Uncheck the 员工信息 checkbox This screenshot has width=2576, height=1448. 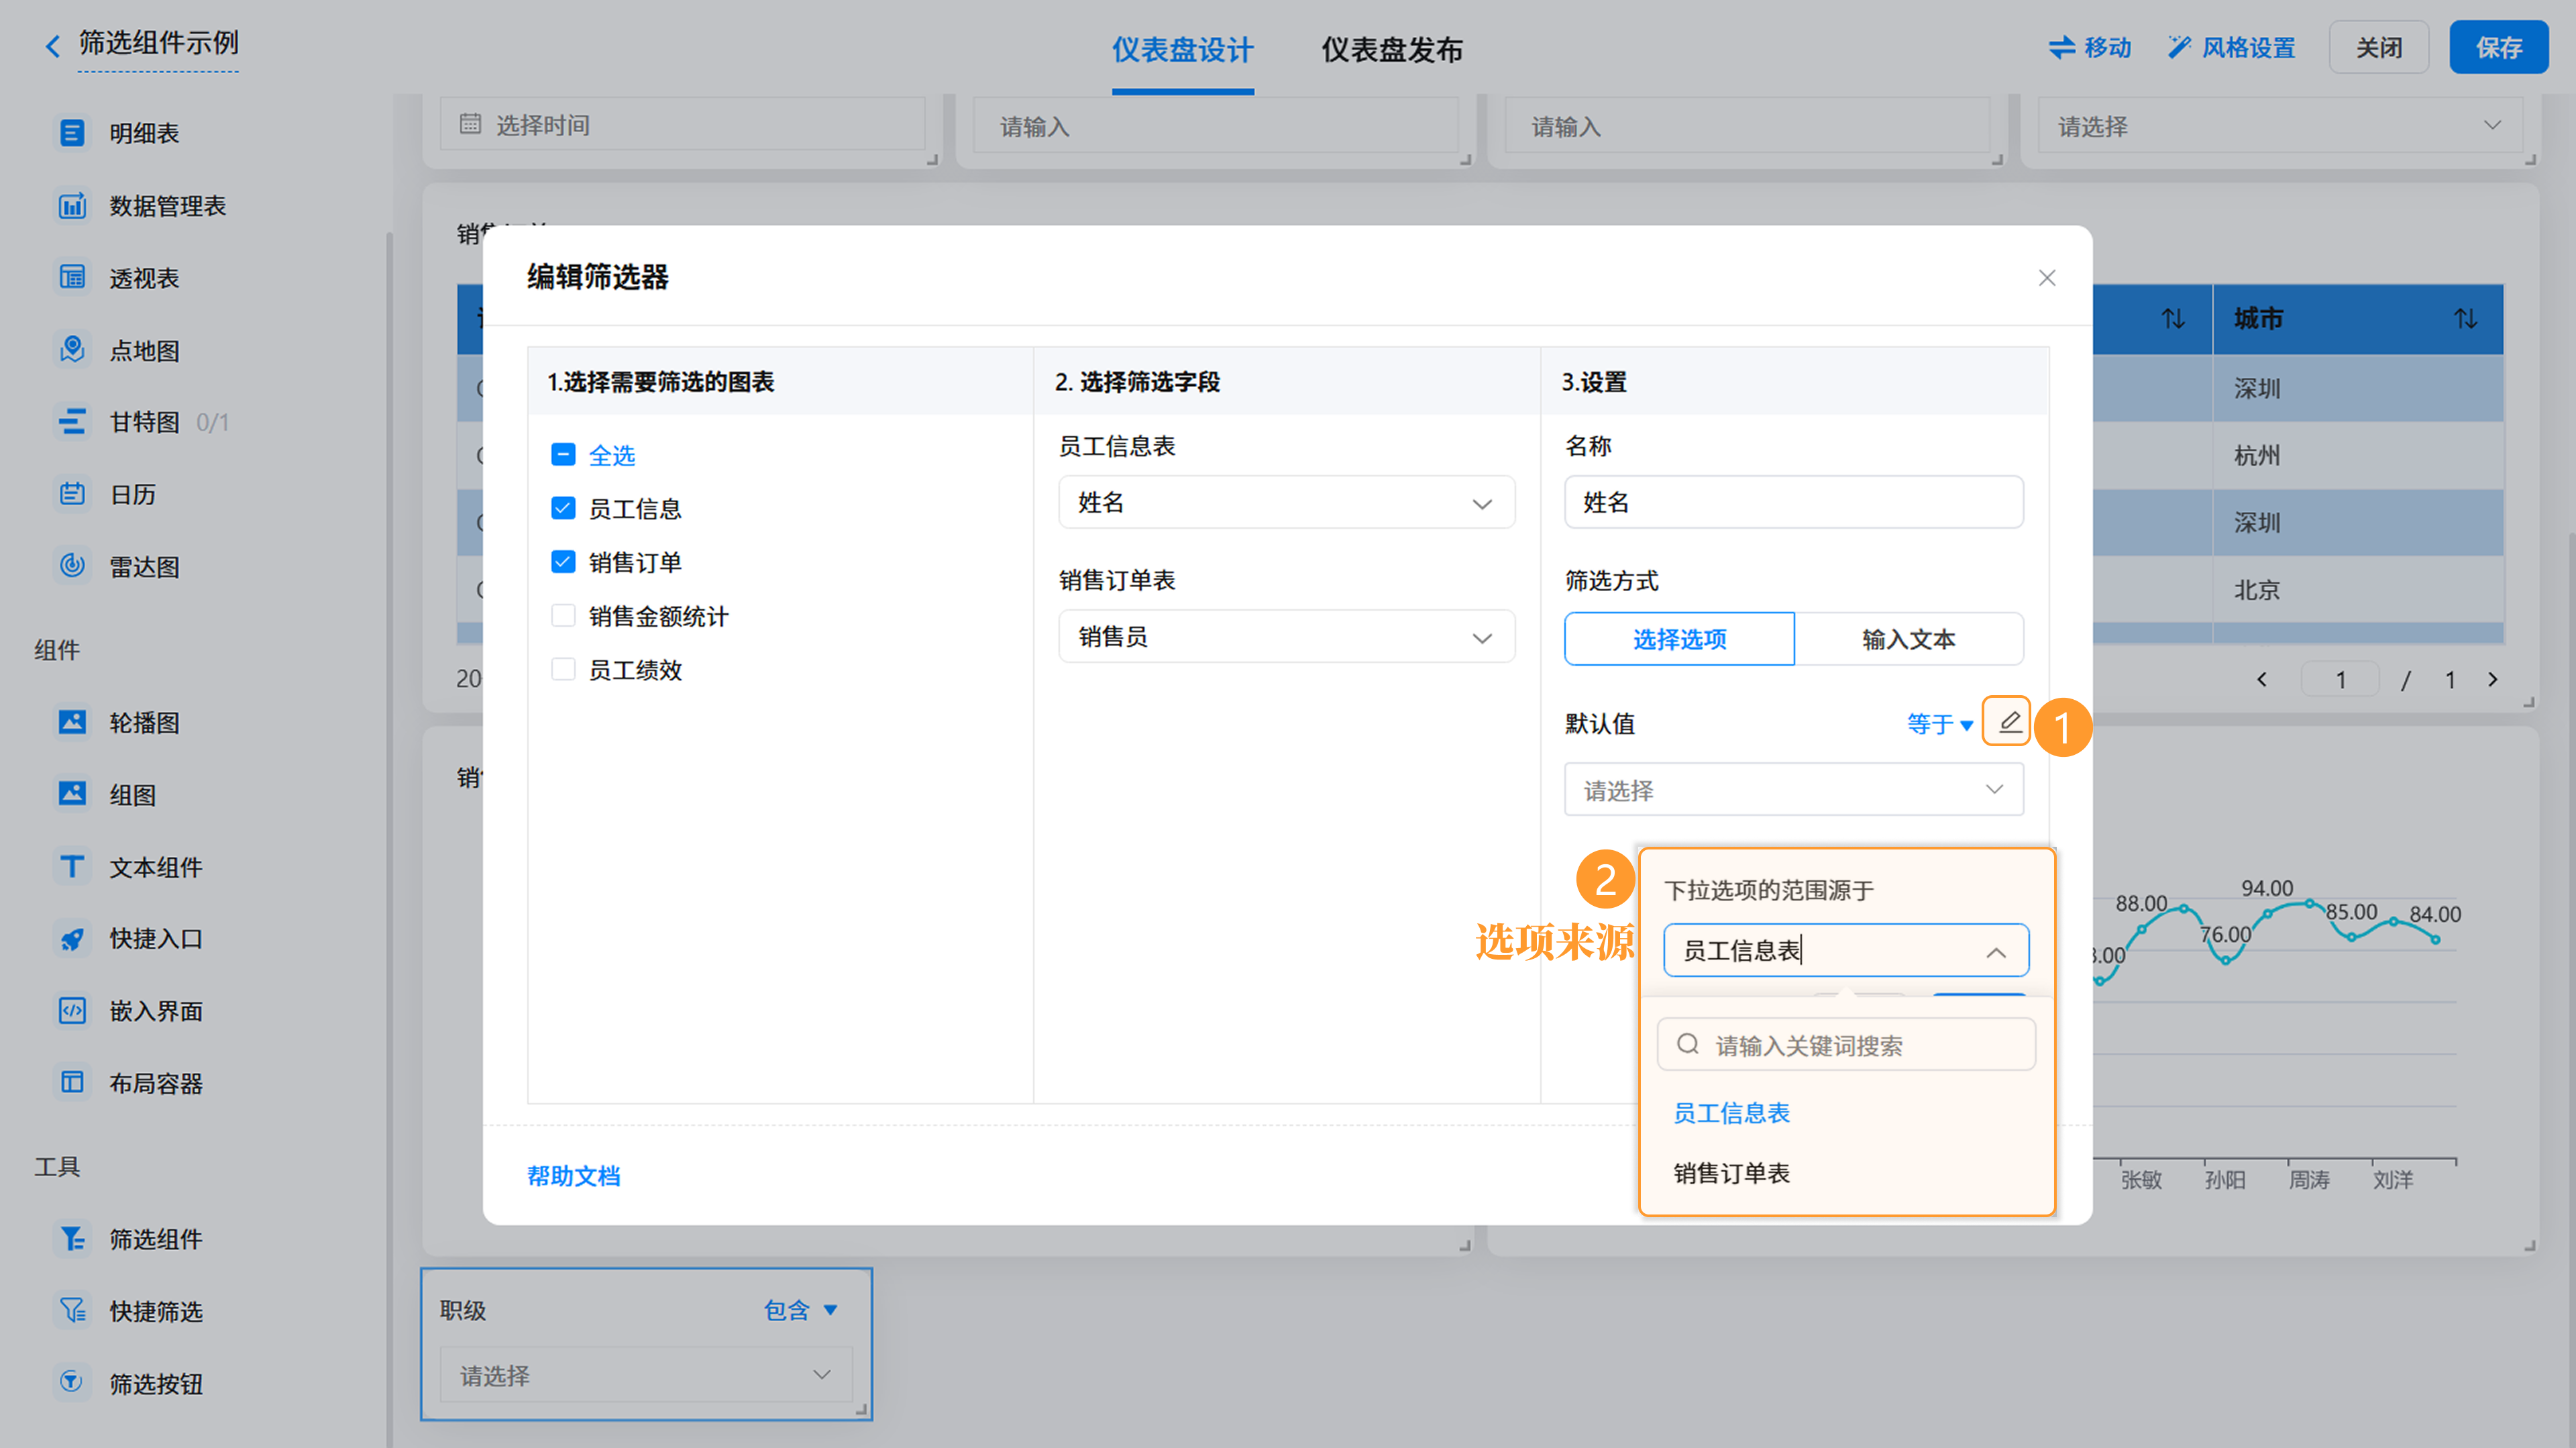coord(563,508)
